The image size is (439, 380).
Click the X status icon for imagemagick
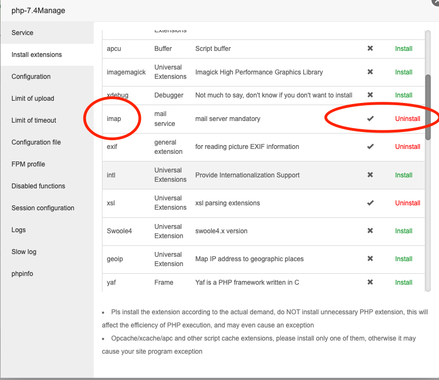370,72
